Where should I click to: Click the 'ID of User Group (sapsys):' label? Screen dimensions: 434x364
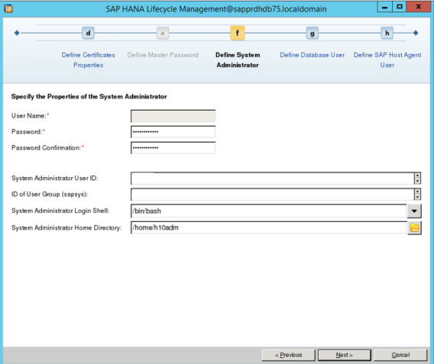pos(50,195)
